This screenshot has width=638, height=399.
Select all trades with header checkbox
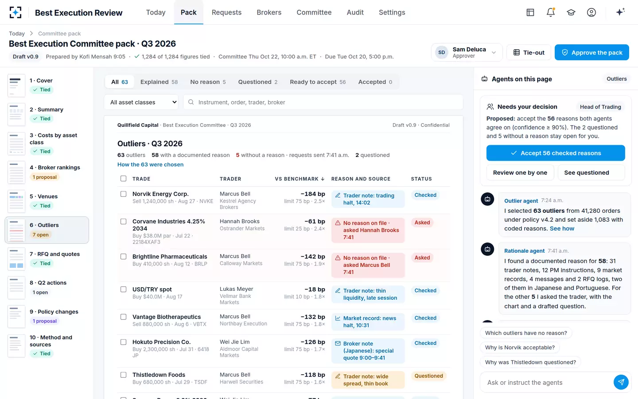(x=123, y=179)
